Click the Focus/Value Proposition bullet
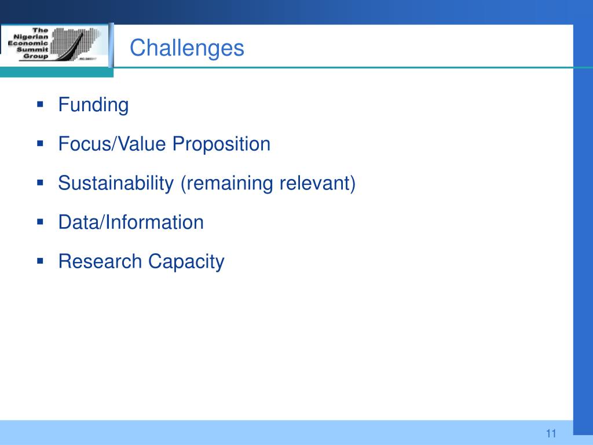The height and width of the screenshot is (445, 593). (x=164, y=144)
